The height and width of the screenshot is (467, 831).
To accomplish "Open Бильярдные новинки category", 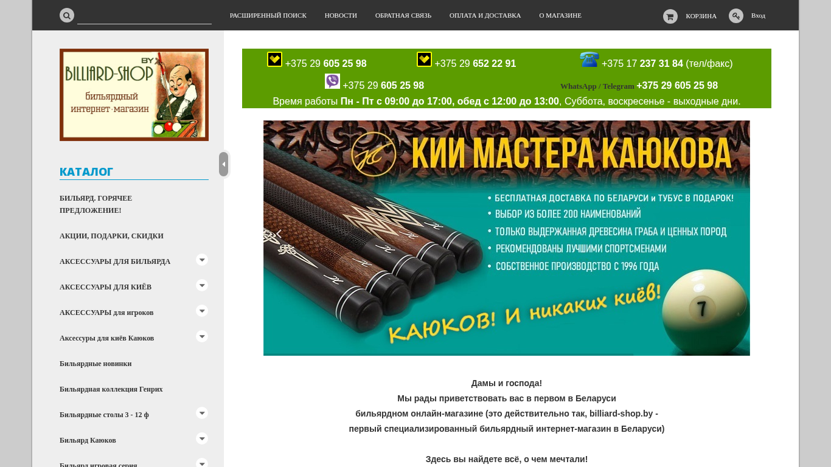I will 96,364.
